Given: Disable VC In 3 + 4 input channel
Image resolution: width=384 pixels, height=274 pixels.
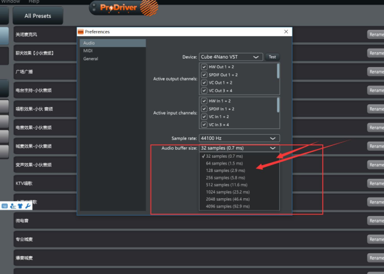Looking at the screenshot, I should click(x=204, y=125).
